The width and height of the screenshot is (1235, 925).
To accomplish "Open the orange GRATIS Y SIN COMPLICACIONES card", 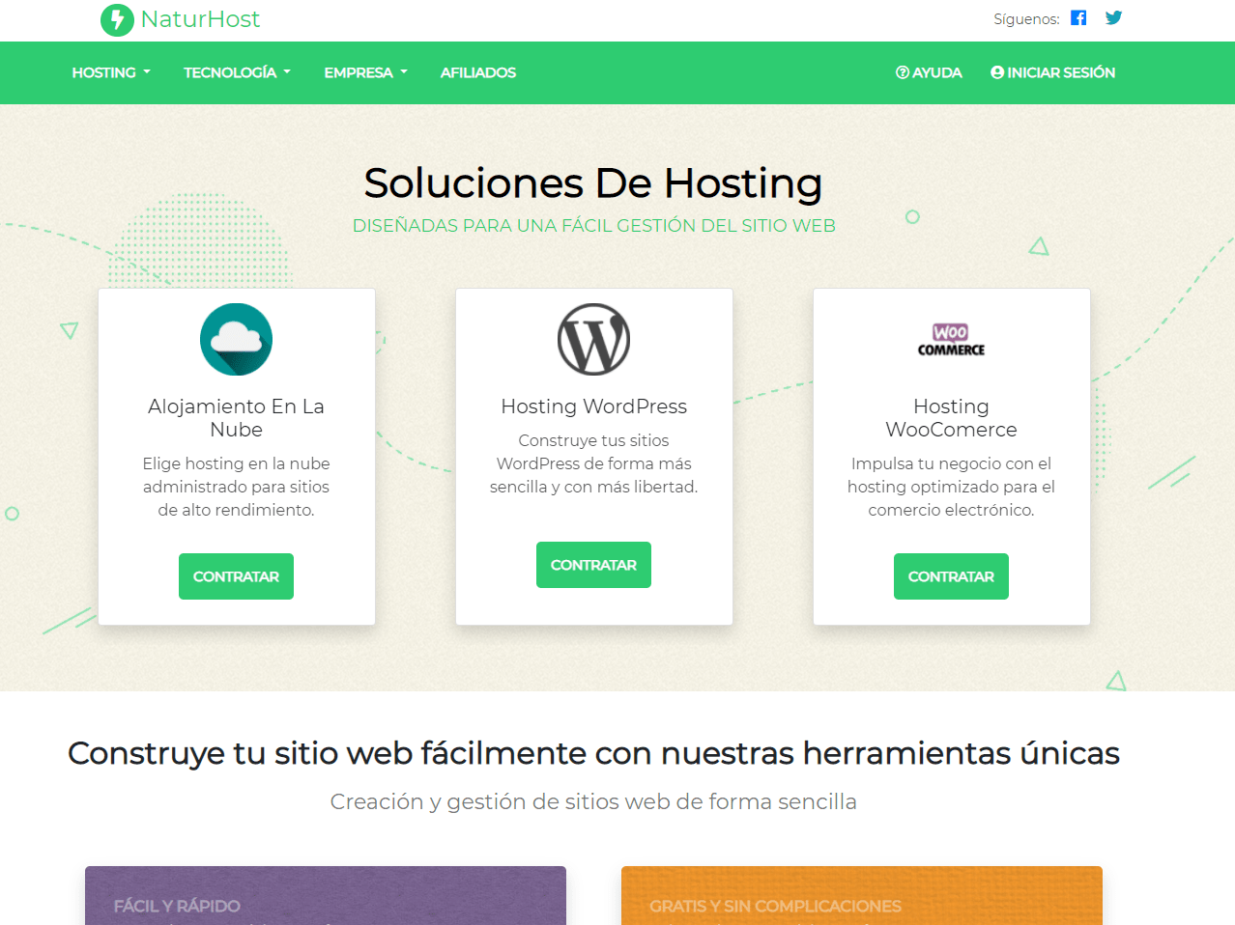I will [862, 896].
